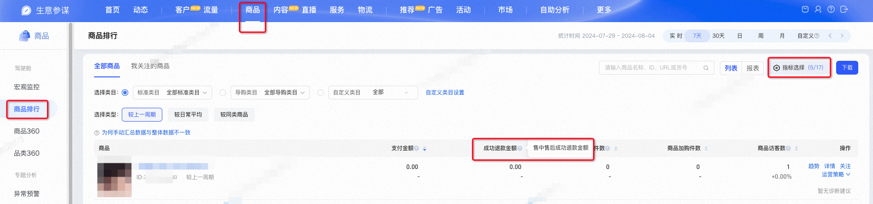
Task: Click the search magnifier icon in product search
Action: [706, 68]
